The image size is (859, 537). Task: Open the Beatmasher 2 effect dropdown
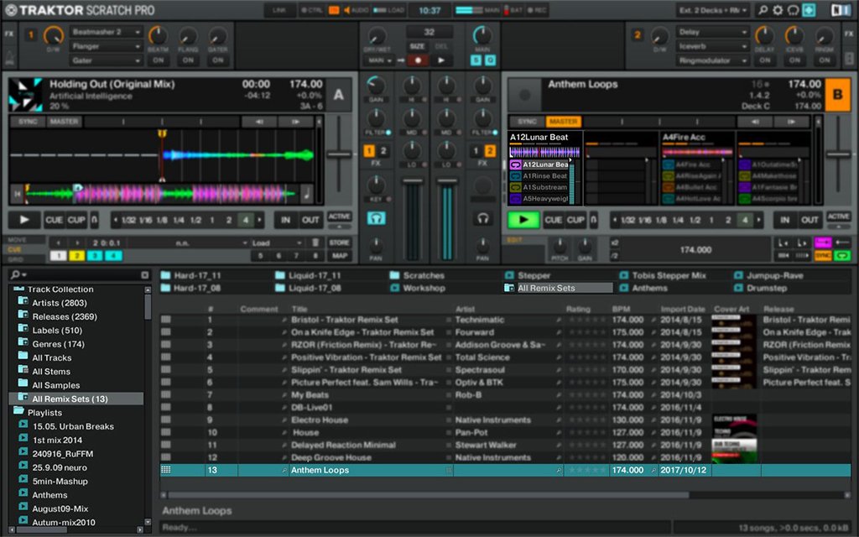coord(105,32)
